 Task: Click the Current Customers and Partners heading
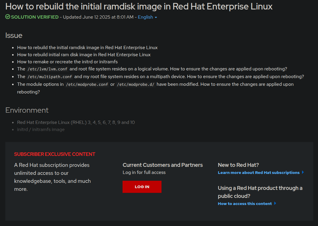coord(163,165)
